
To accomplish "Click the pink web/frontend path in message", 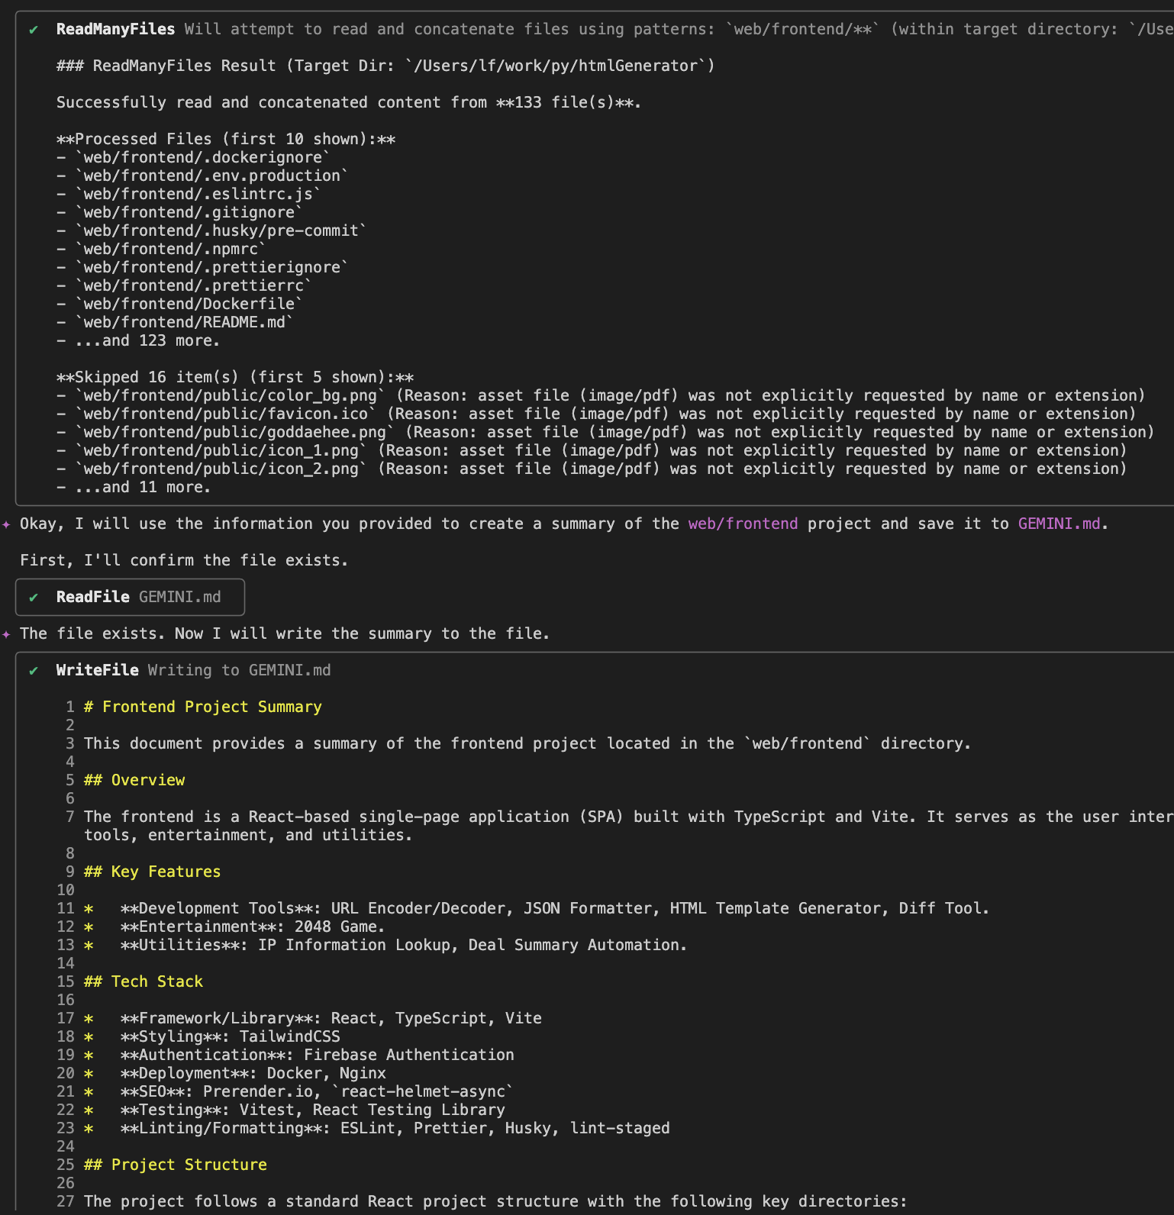I will coord(743,524).
